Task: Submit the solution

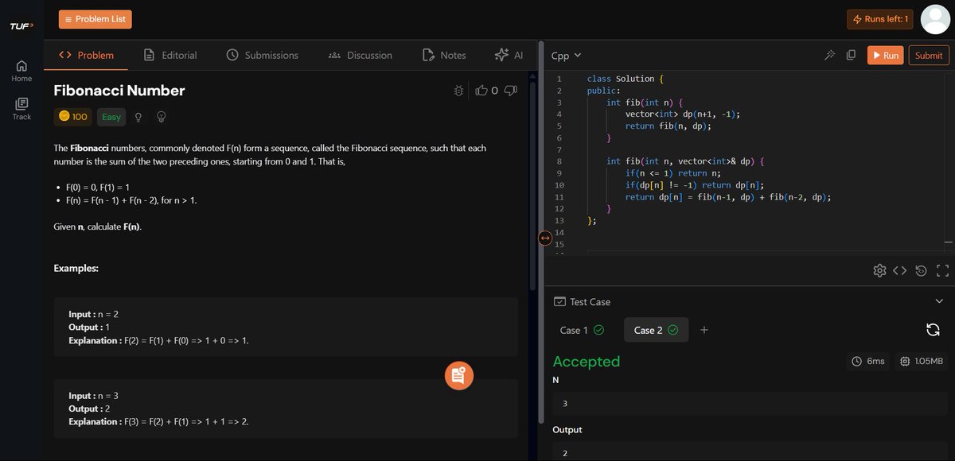Action: pyautogui.click(x=929, y=56)
